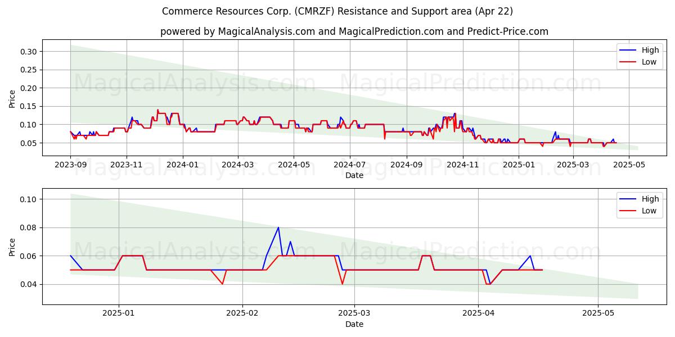
Task: Click the 'Price' y-axis title of top chart
Action: 12,98
